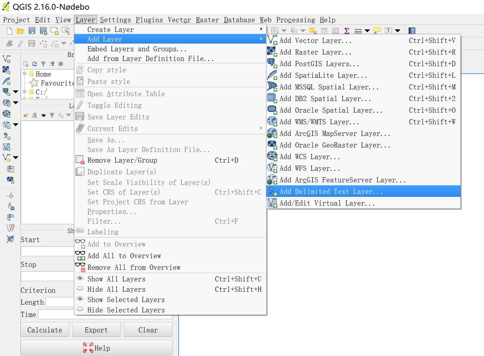Click the Add Vector Layer sidebar icon
Image resolution: width=484 pixels, height=356 pixels.
[6, 59]
